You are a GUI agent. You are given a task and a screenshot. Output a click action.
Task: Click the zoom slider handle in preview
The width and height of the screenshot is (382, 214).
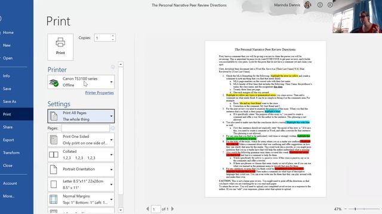[355, 209]
